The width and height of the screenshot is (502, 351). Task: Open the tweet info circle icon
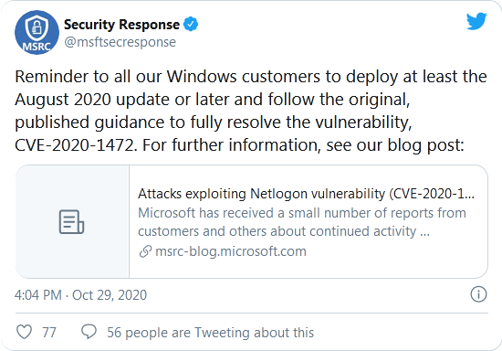(x=478, y=294)
